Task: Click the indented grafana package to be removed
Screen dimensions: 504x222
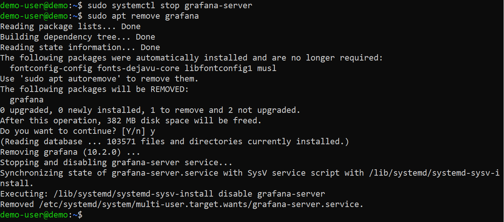Action: [x=27, y=100]
